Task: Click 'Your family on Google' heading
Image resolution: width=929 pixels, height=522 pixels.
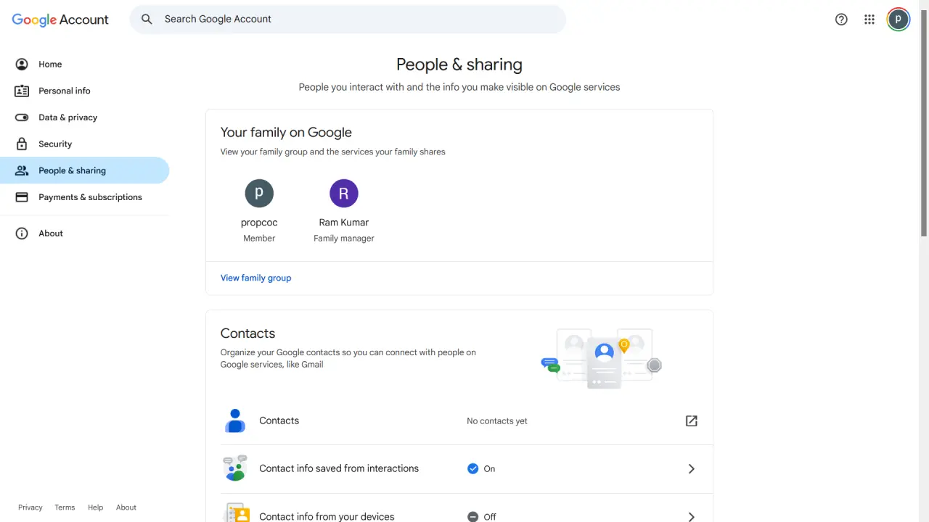Action: coord(286,132)
